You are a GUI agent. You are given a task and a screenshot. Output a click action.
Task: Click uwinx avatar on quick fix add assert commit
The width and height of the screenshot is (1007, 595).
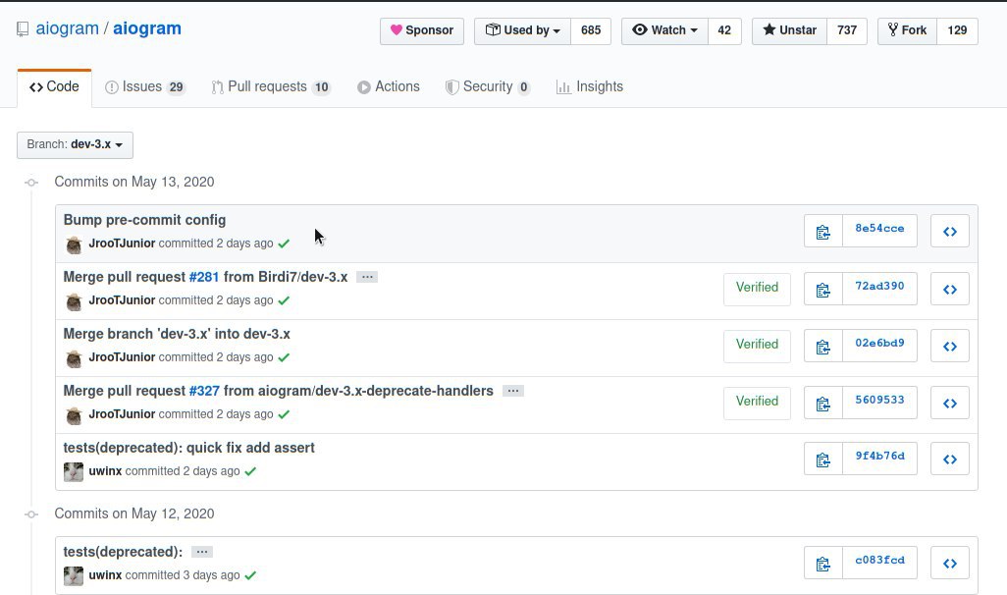(74, 472)
